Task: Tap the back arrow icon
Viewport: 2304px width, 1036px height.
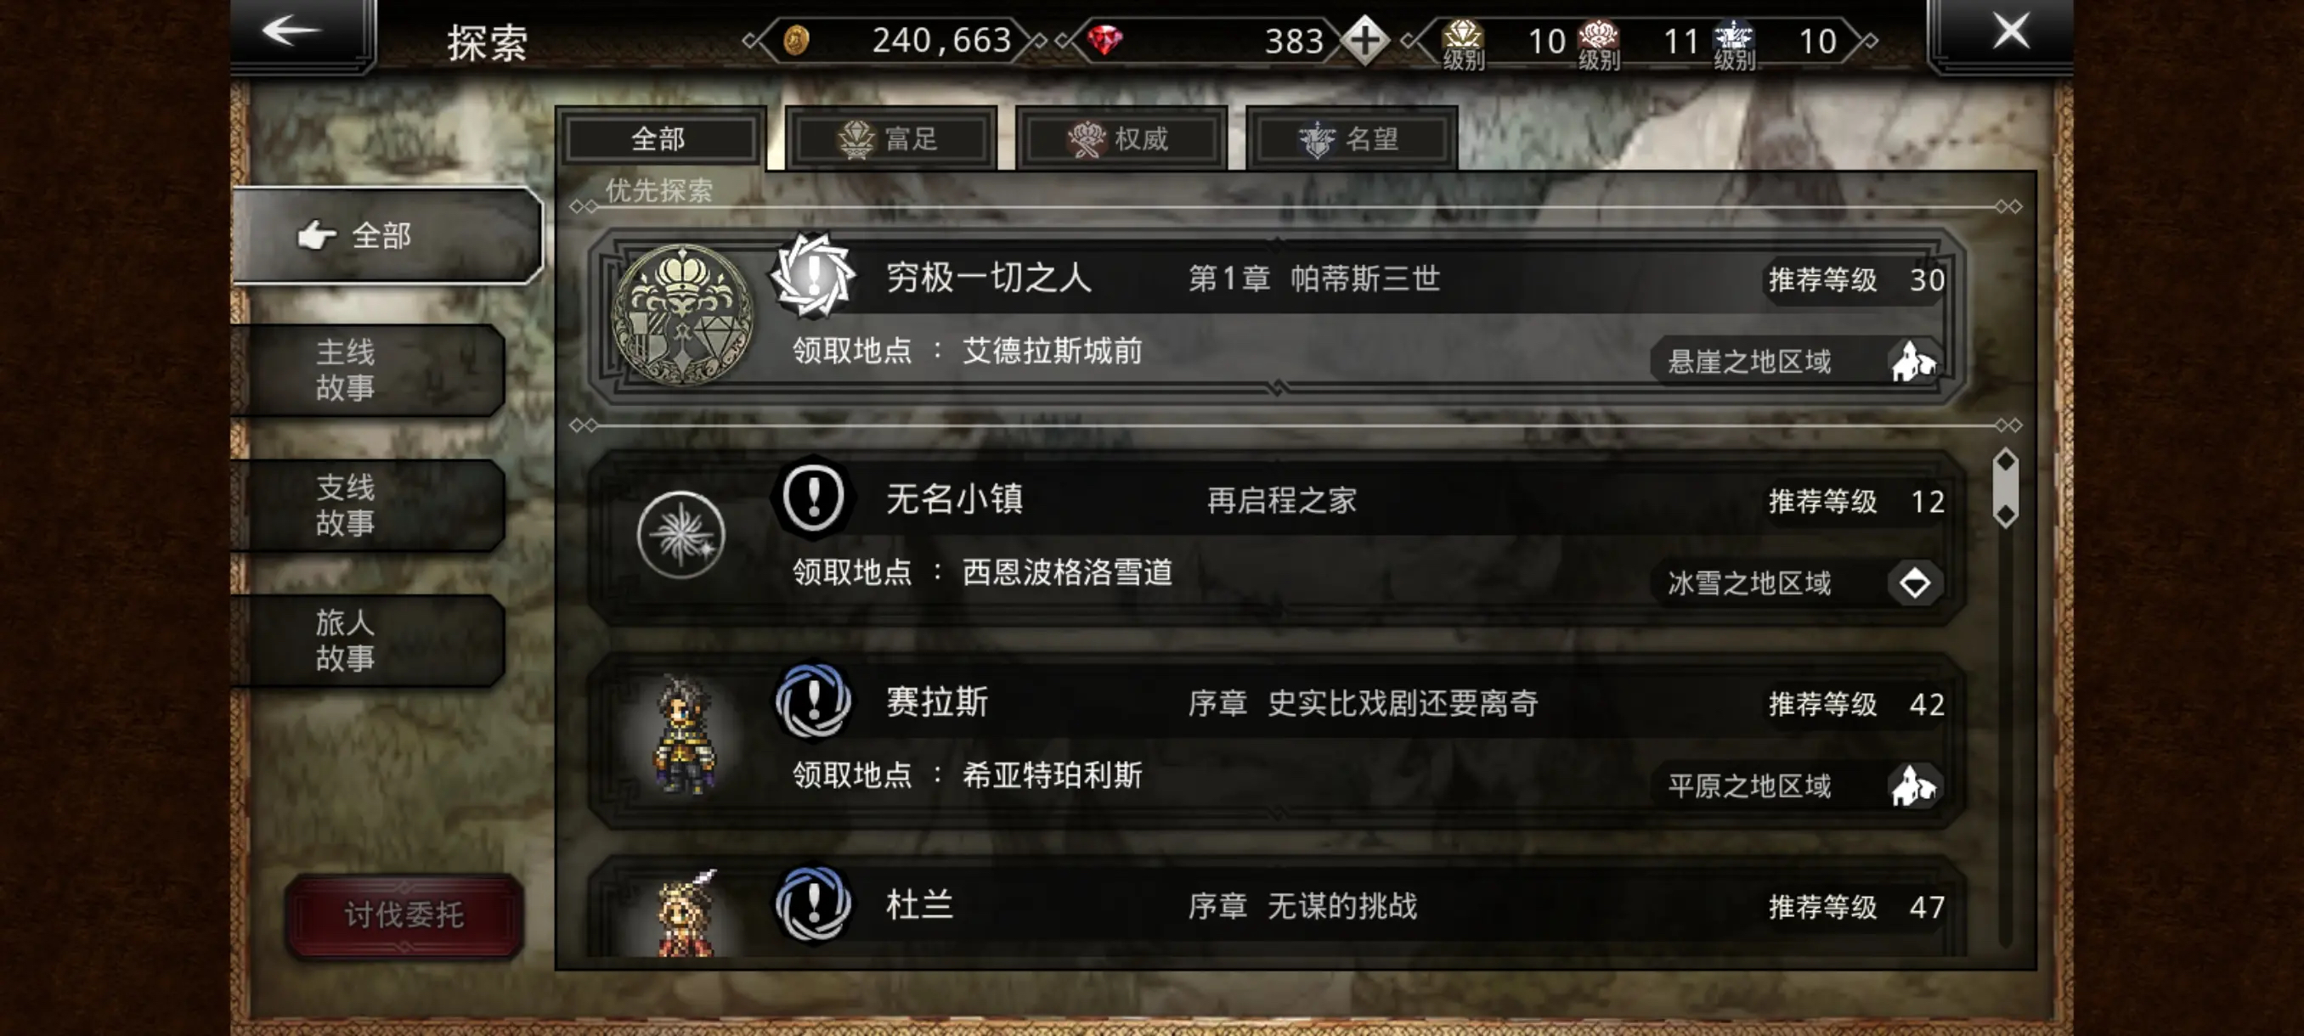Action: [291, 31]
